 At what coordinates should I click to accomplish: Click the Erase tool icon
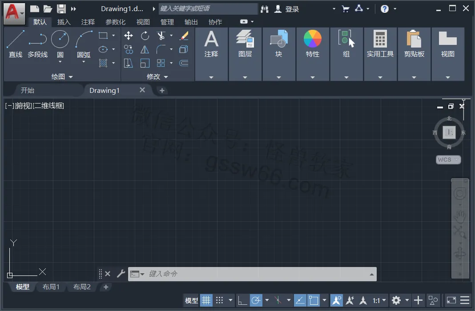pos(184,36)
